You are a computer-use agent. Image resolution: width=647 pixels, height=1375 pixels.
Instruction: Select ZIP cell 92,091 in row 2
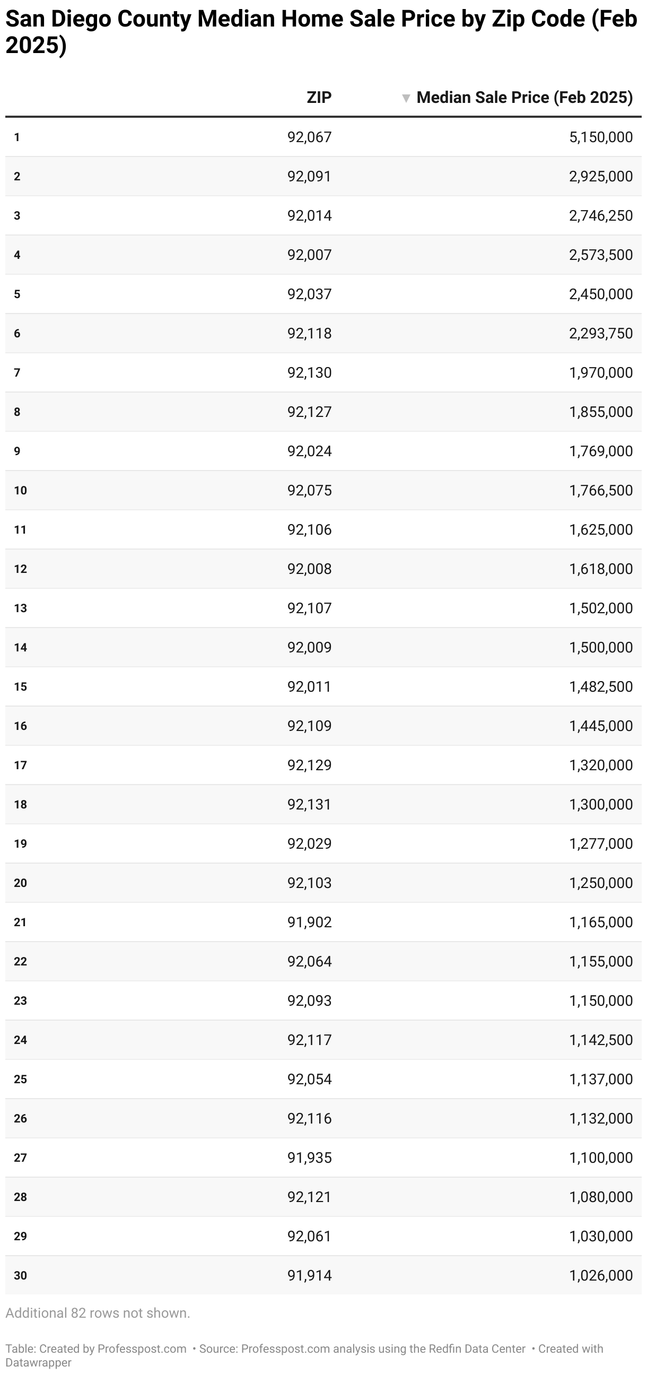pyautogui.click(x=309, y=176)
